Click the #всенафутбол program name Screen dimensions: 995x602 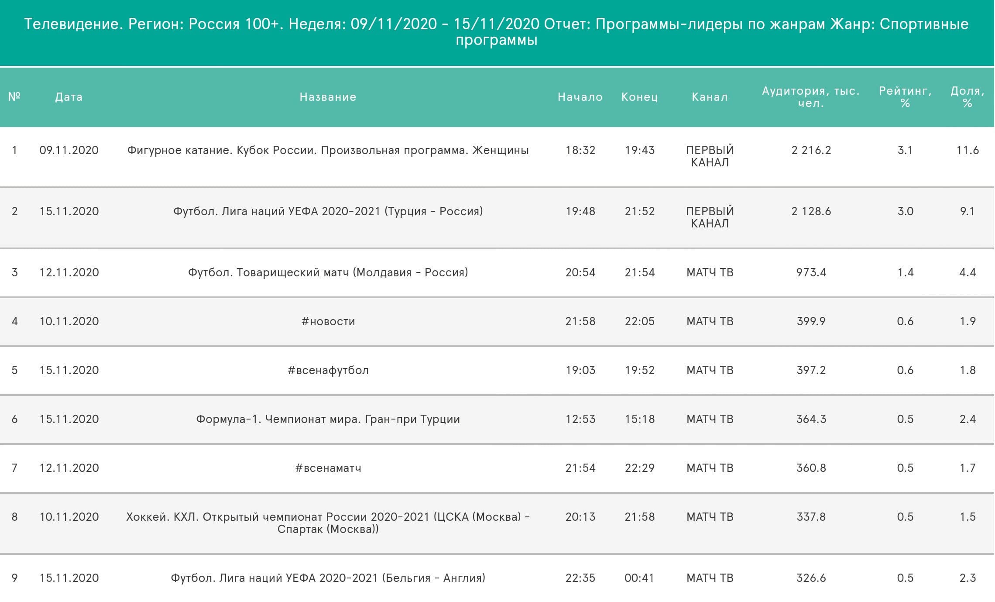tap(328, 370)
